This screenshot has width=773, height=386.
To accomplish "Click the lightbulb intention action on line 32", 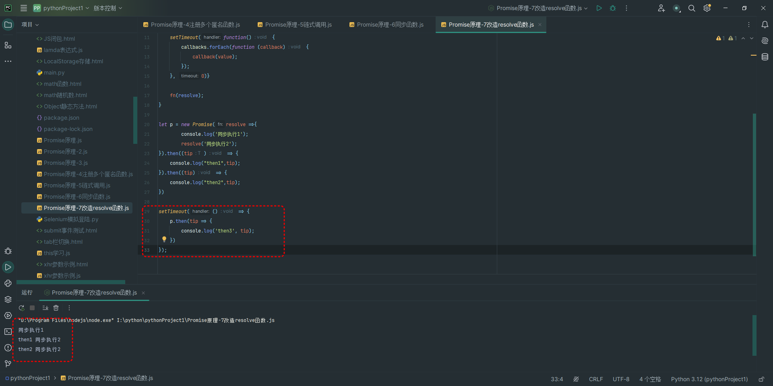I will click(164, 239).
